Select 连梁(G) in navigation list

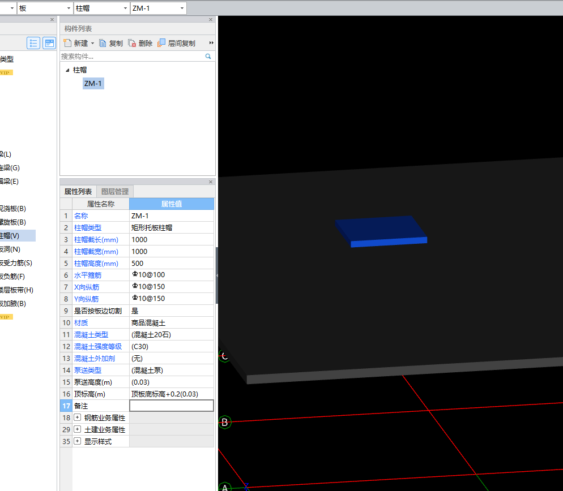click(x=10, y=167)
